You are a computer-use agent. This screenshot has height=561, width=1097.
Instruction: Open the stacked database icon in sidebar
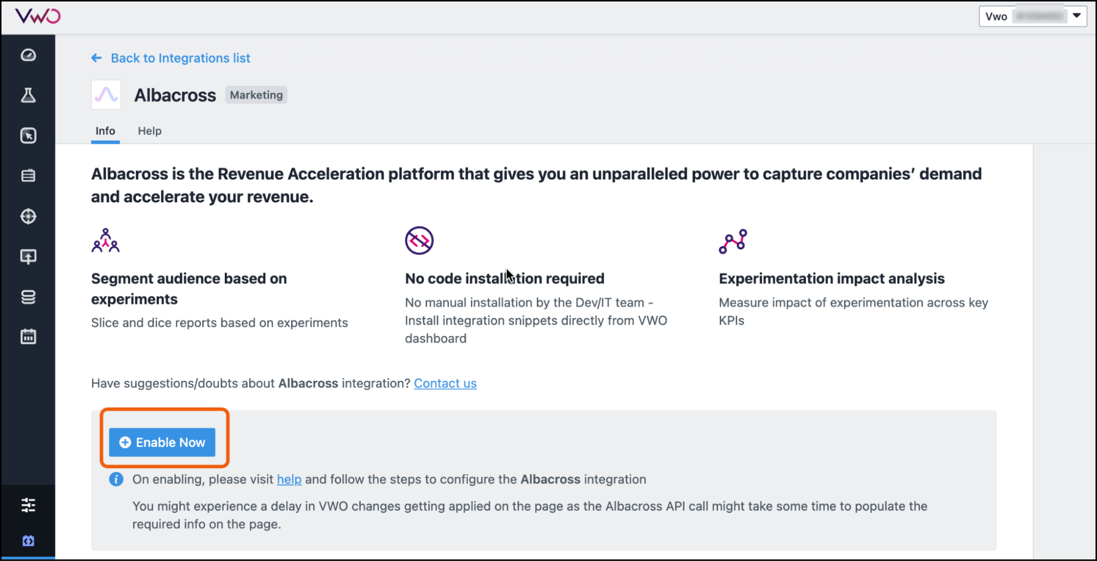(x=29, y=297)
